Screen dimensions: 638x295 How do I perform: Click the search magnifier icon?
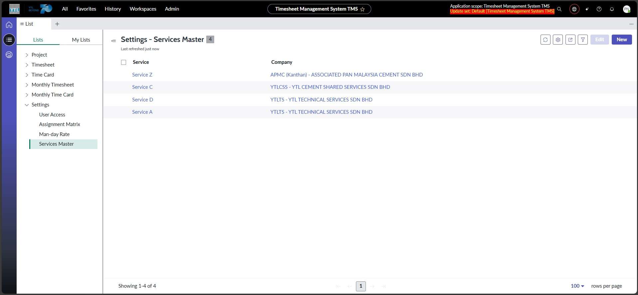click(x=559, y=9)
